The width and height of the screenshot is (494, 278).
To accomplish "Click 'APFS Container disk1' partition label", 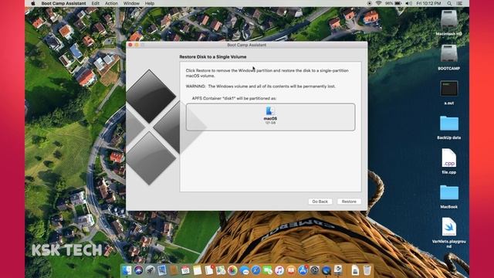I will pyautogui.click(x=234, y=98).
